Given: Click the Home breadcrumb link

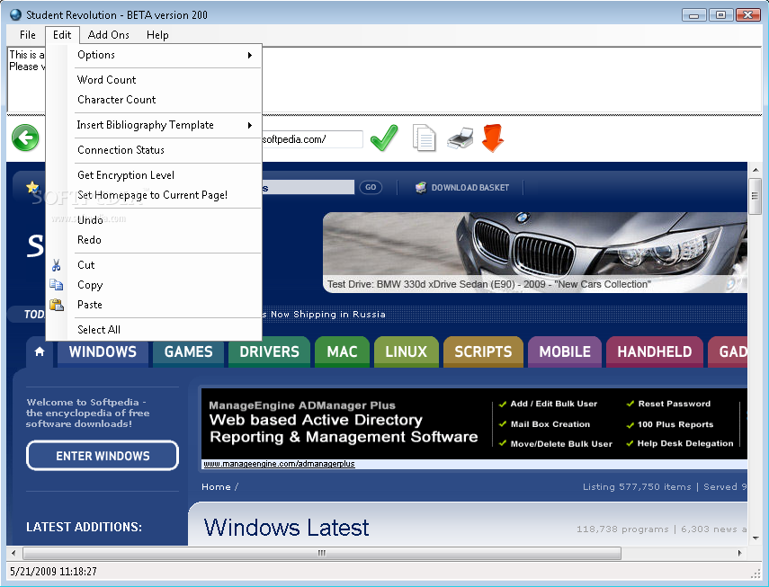Looking at the screenshot, I should tap(216, 486).
